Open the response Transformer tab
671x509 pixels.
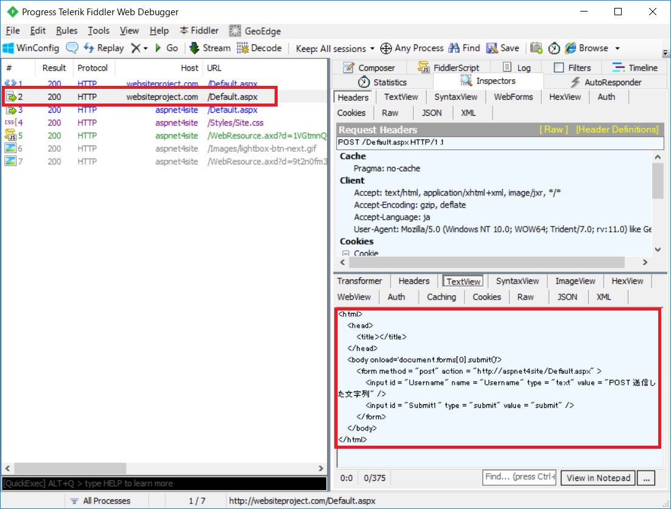pyautogui.click(x=359, y=281)
